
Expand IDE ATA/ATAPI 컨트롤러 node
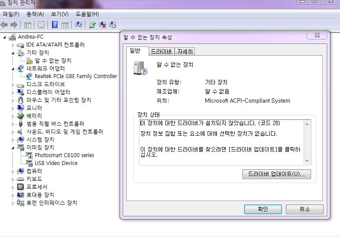click(x=13, y=45)
